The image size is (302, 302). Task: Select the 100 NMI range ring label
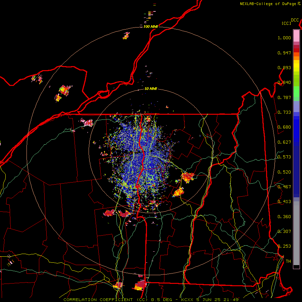151,27
